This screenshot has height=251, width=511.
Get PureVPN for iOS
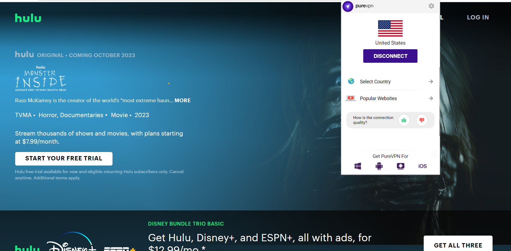[422, 166]
